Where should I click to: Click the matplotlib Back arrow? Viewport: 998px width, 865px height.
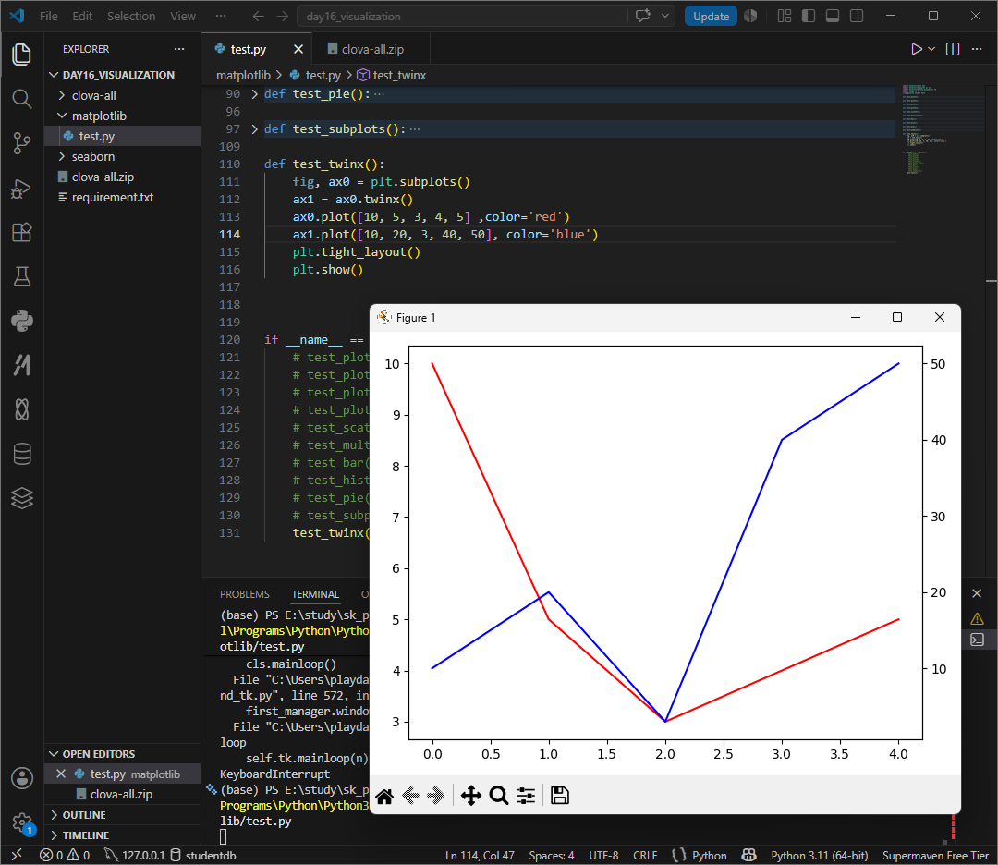click(x=410, y=796)
